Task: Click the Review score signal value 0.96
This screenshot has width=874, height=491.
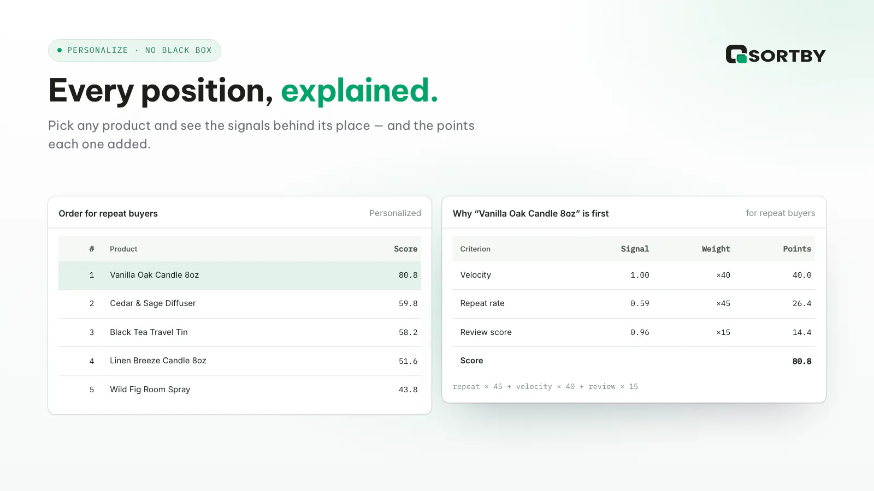Action: click(640, 332)
